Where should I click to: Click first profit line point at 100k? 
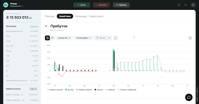55,63
